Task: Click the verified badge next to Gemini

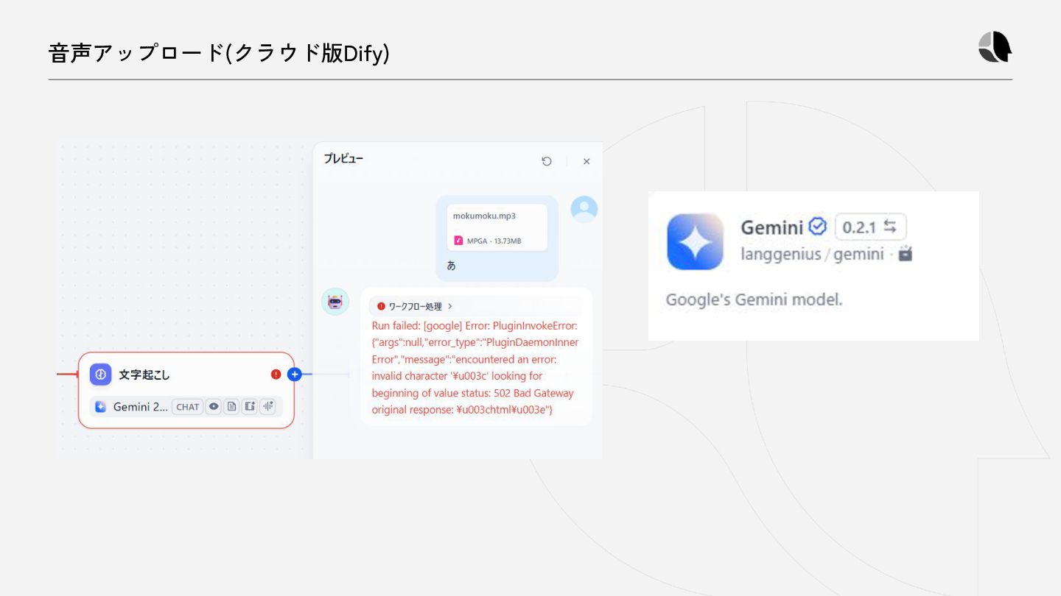Action: tap(818, 227)
